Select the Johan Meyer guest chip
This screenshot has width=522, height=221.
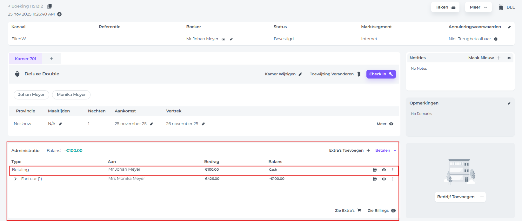point(31,95)
